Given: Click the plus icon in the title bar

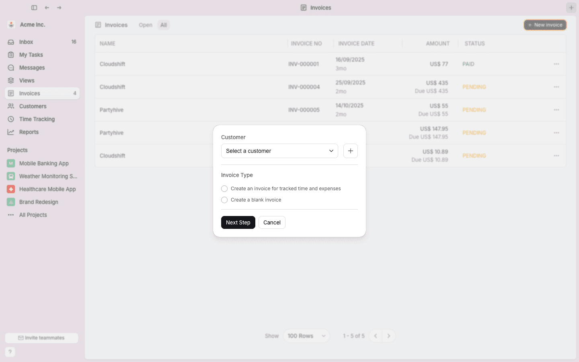Looking at the screenshot, I should coord(571,8).
